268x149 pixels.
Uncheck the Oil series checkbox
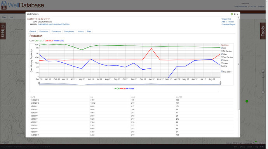[222, 48]
